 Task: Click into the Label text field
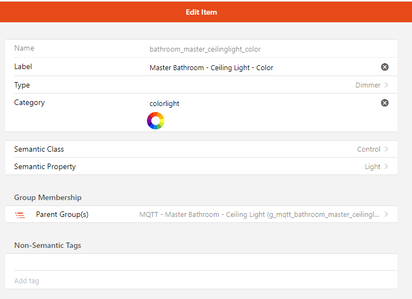pyautogui.click(x=261, y=67)
